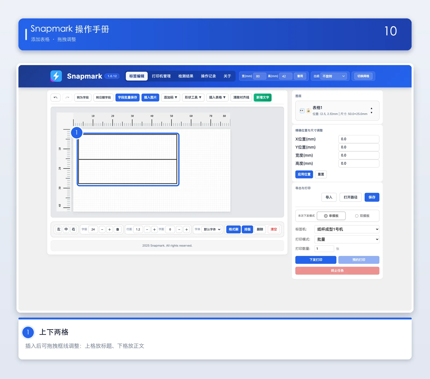Click the 套用 apply size button
The height and width of the screenshot is (379, 430).
pos(300,76)
